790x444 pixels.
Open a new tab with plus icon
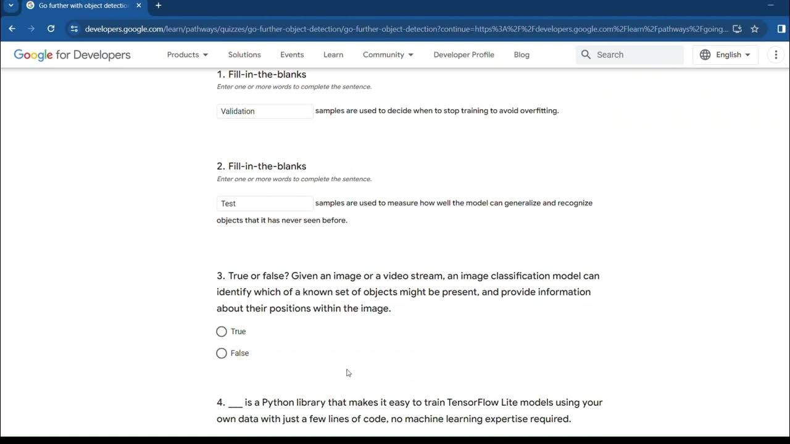(x=158, y=6)
